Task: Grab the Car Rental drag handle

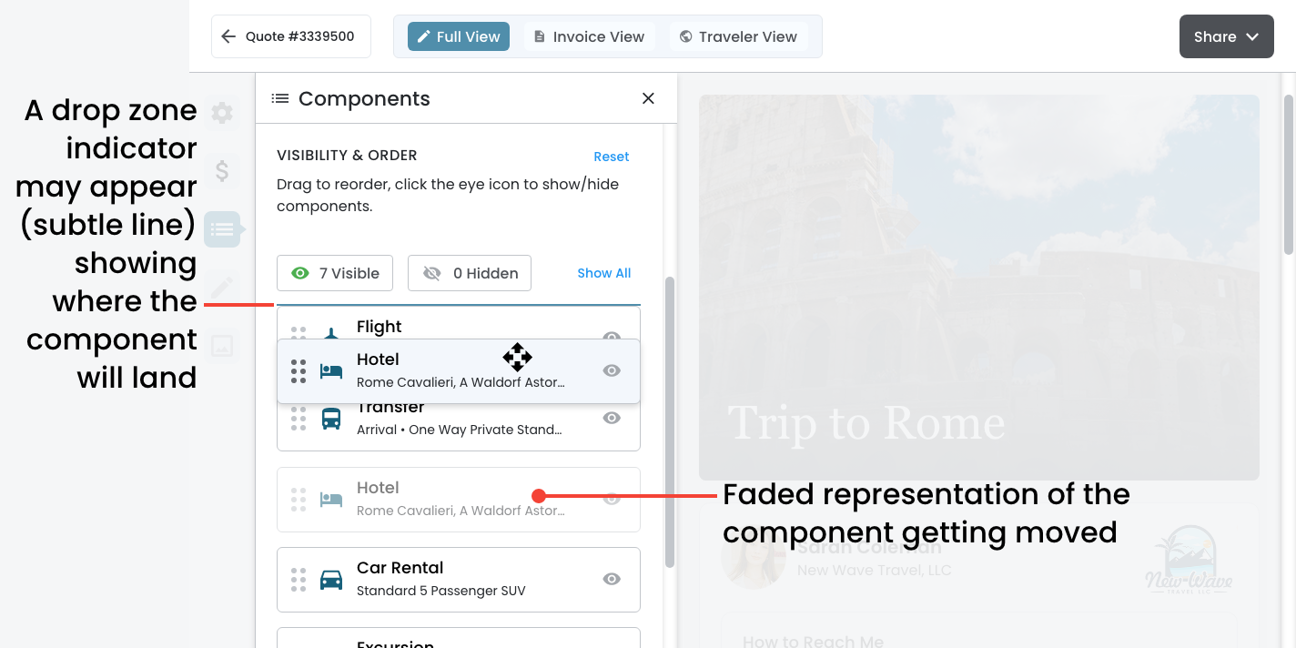Action: (x=299, y=580)
